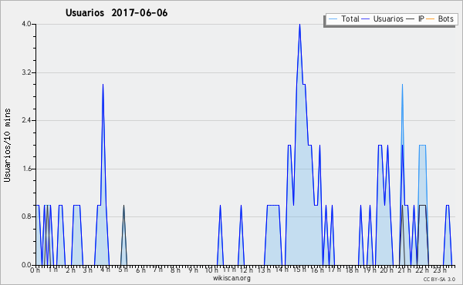The image size is (463, 285).
Task: Select the 'Bots' legend label
Action: pyautogui.click(x=445, y=18)
